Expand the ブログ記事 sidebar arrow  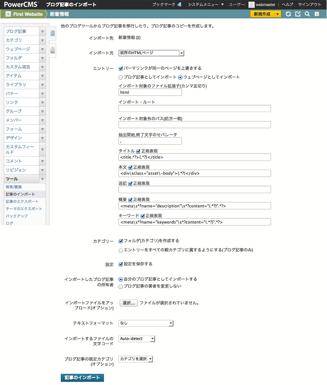coord(42,31)
